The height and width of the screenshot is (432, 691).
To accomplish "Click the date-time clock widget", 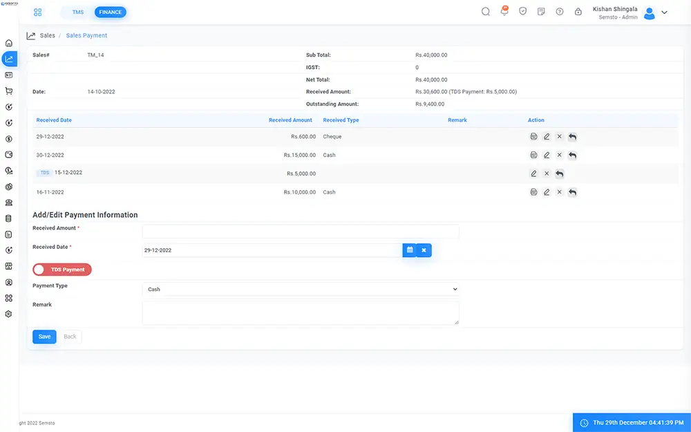I will (632, 422).
